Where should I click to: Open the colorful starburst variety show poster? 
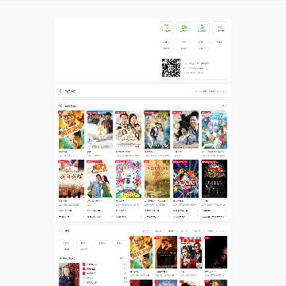point(186,179)
